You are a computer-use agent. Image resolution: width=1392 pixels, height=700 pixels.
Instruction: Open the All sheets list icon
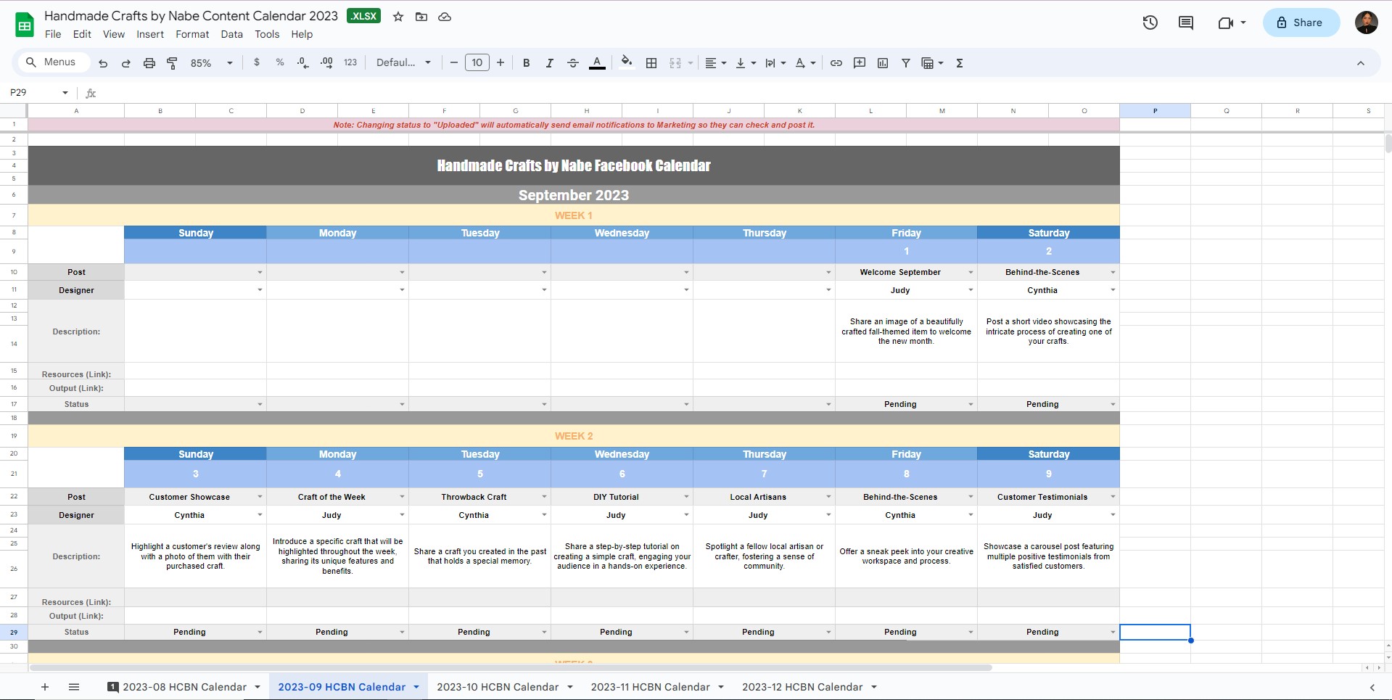pos(74,687)
